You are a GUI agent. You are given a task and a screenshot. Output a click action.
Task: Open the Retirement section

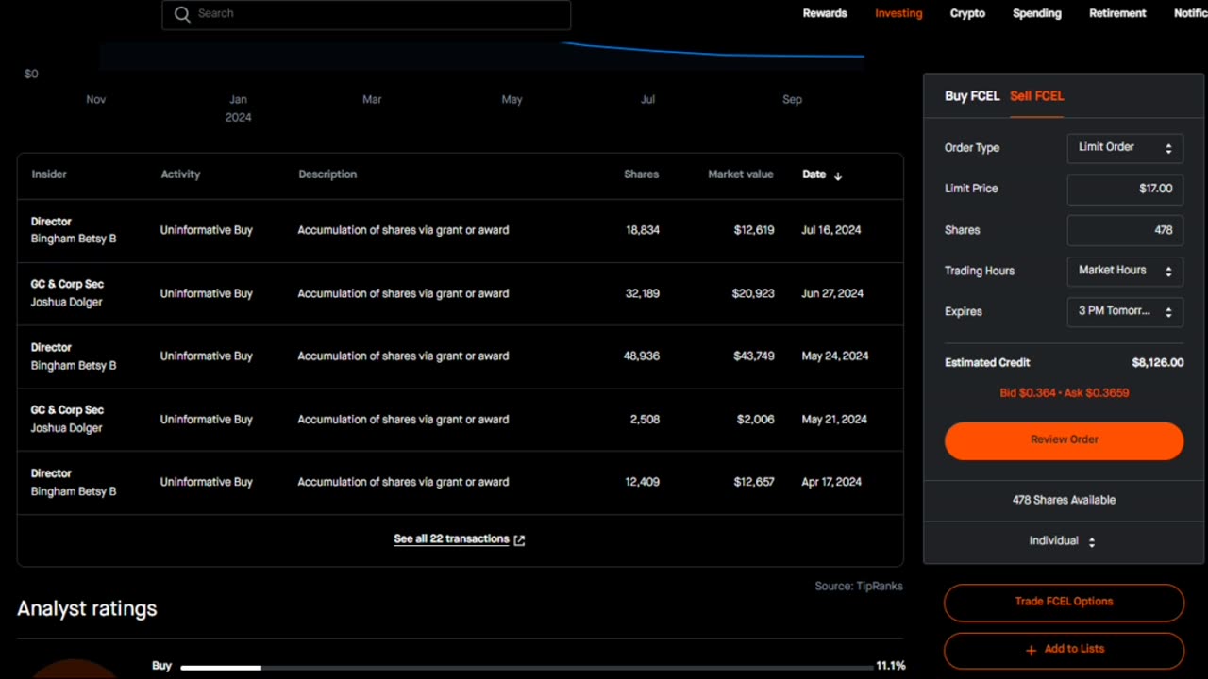[1117, 13]
